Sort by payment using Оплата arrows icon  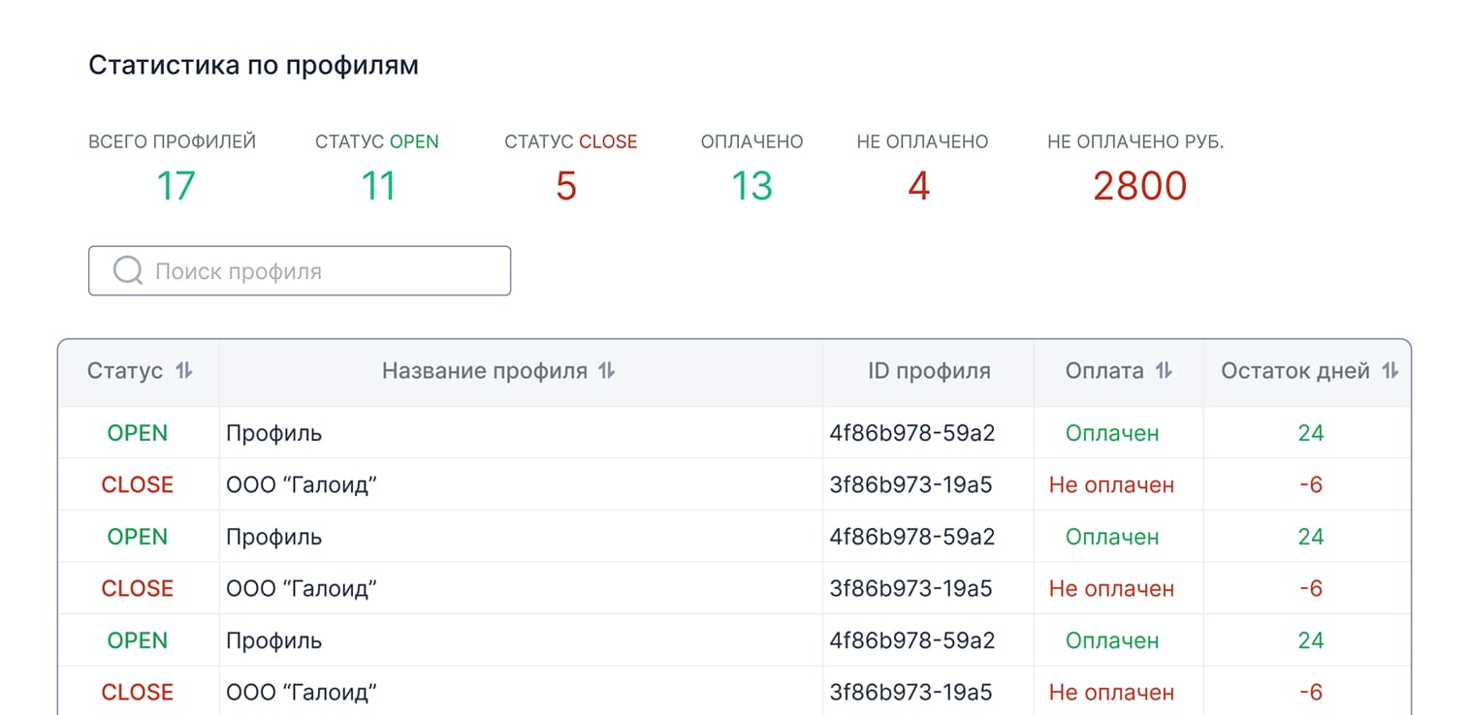(x=1165, y=371)
